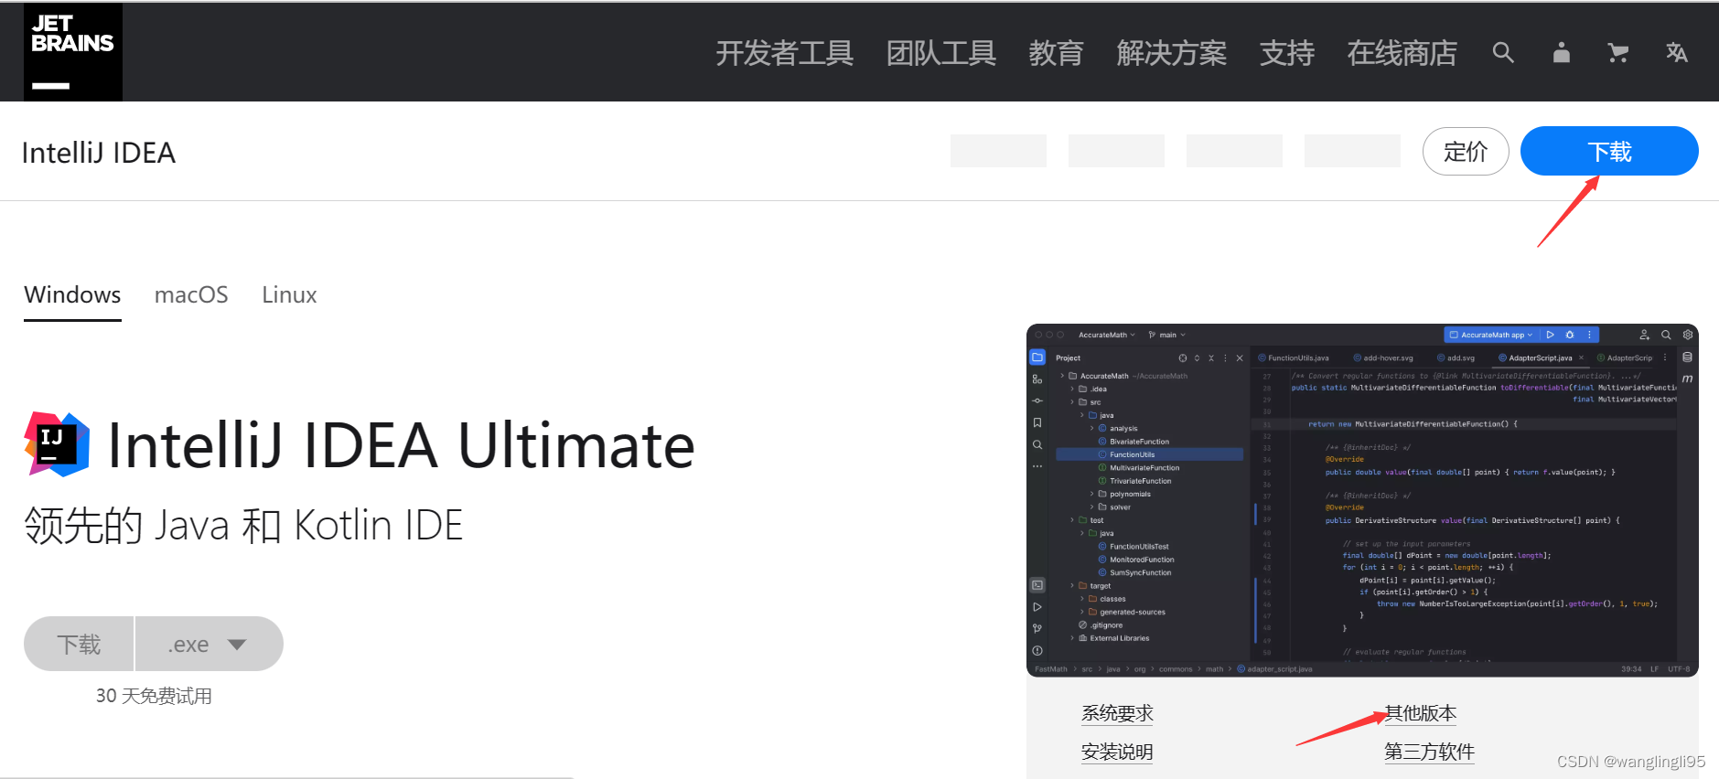Open the shopping cart icon
Screen dimensions: 1719x779
click(x=1618, y=53)
